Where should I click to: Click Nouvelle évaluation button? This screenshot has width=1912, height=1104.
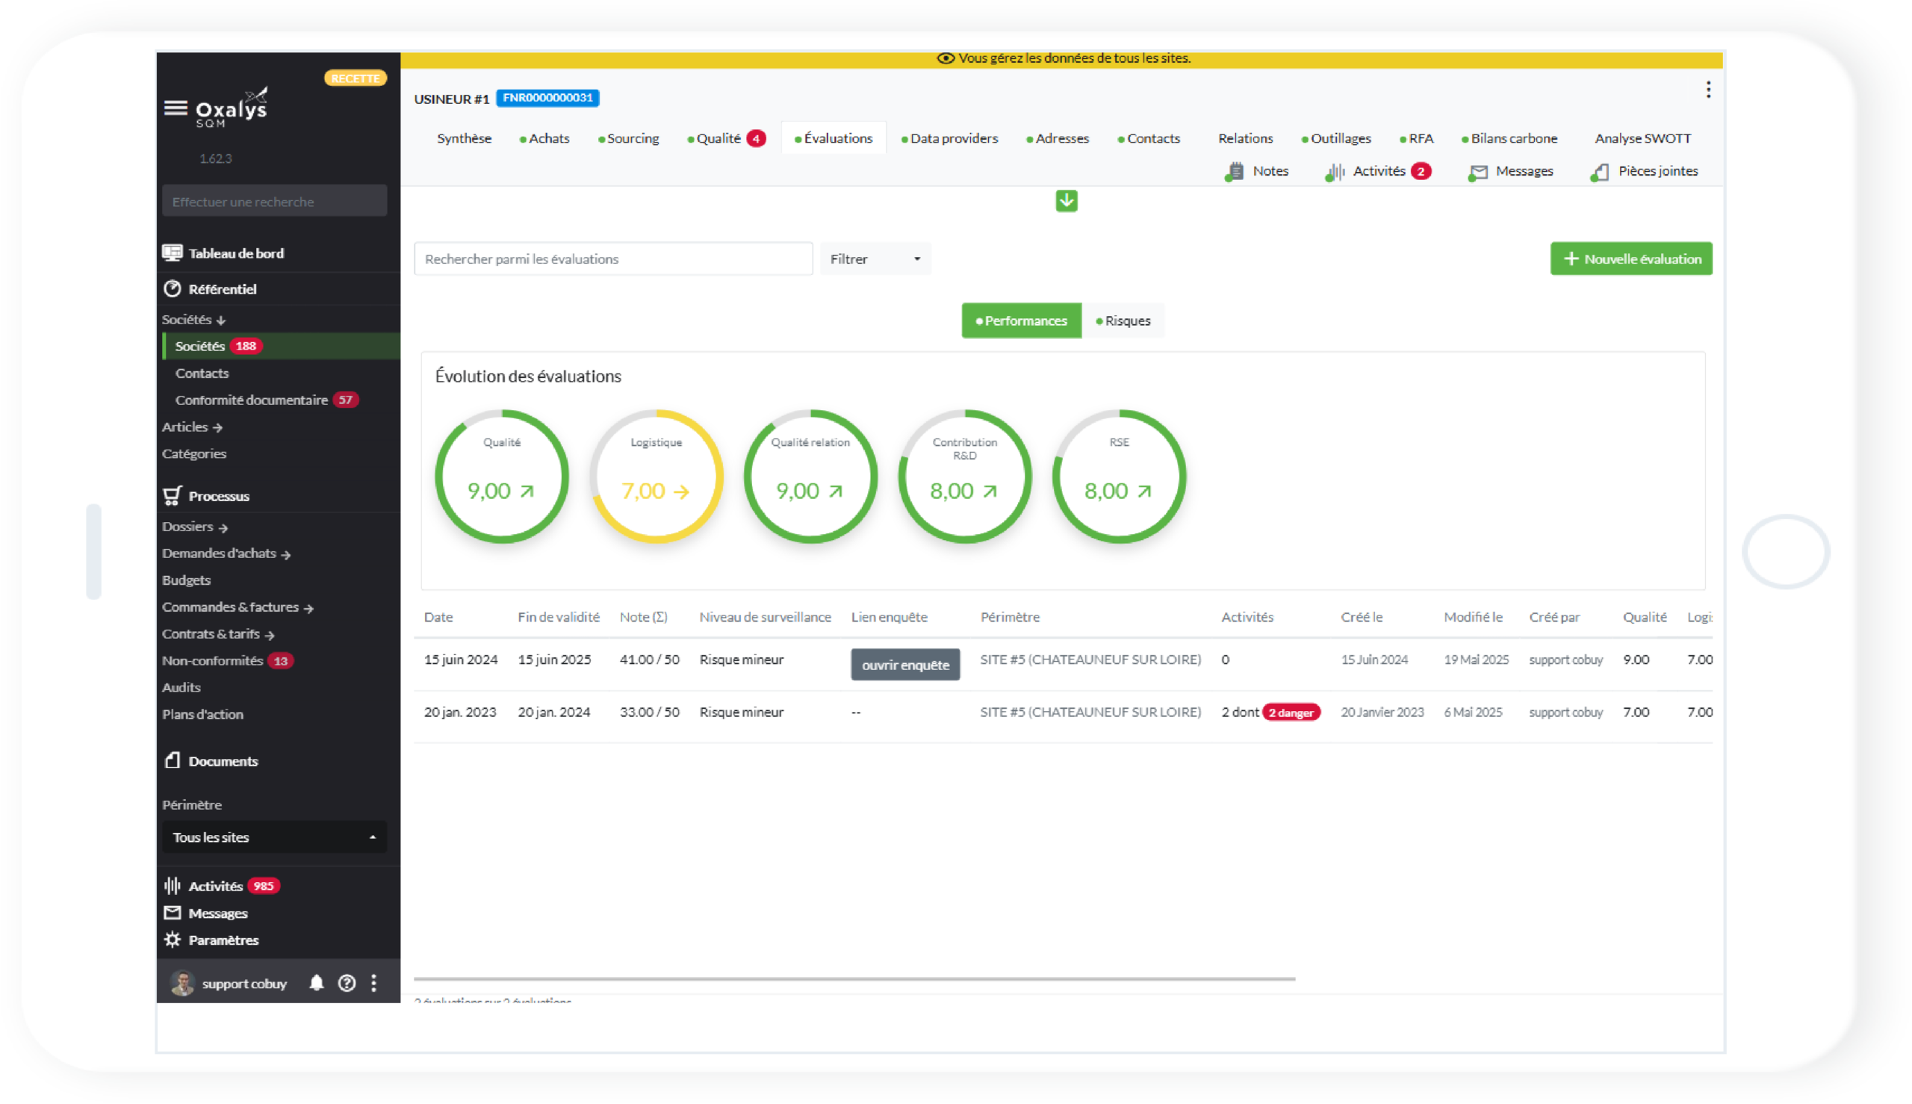click(1630, 259)
